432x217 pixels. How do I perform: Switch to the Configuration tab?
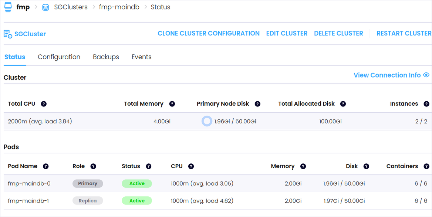(x=59, y=57)
